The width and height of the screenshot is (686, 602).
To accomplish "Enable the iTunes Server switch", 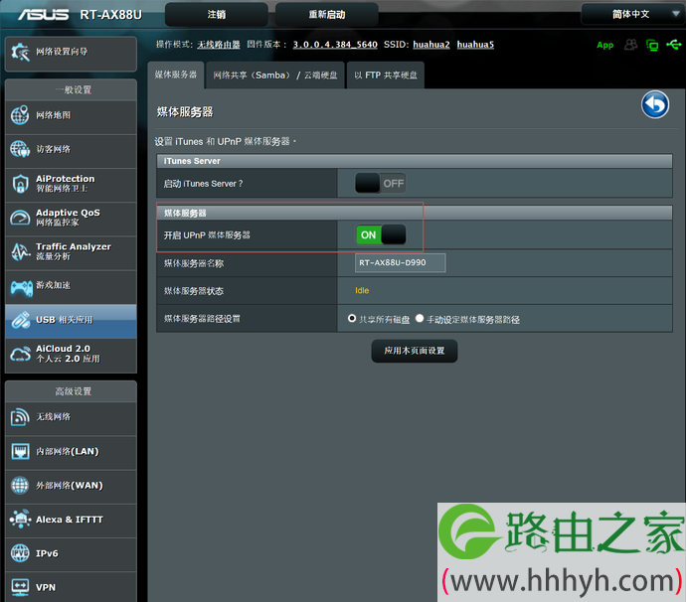I will (380, 183).
